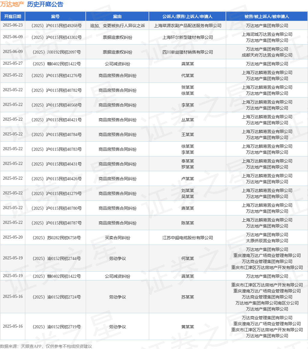The height and width of the screenshot is (349, 308).
Task: Click plaintiff 王某某
Action: (x=187, y=134)
